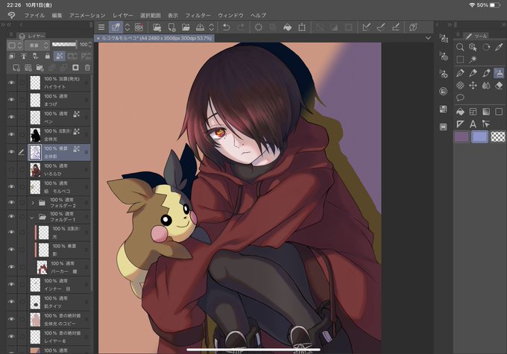Click the ツール palette tab

point(476,36)
